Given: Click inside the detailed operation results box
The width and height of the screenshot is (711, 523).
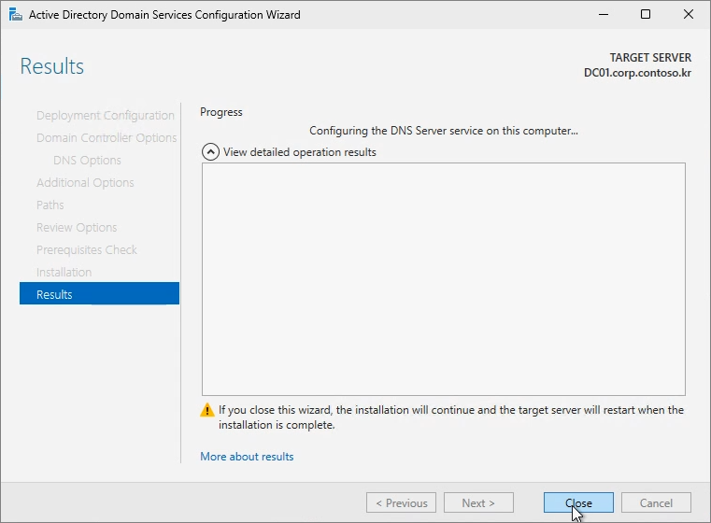Looking at the screenshot, I should pyautogui.click(x=444, y=279).
